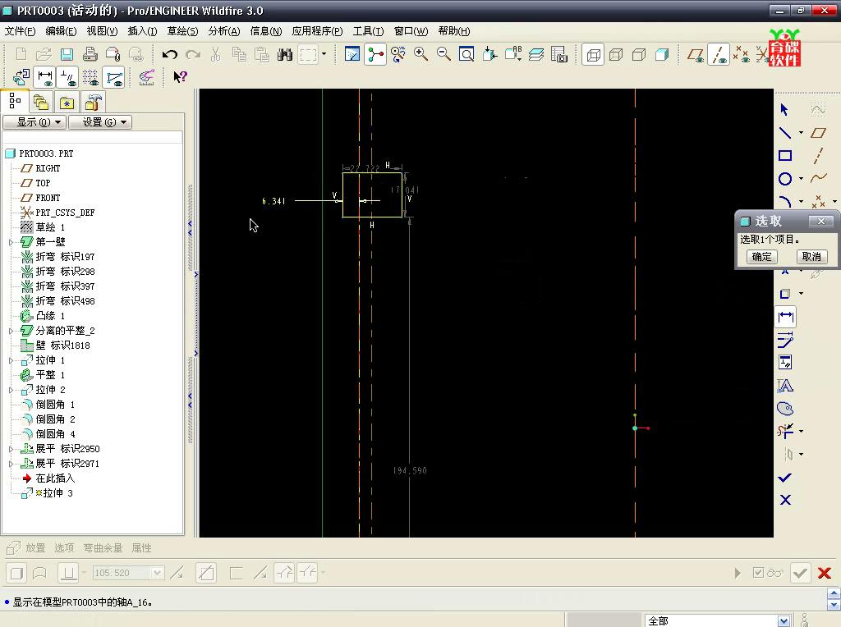This screenshot has height=627, width=841.
Task: Open the 草绘(S) menu
Action: (x=182, y=31)
